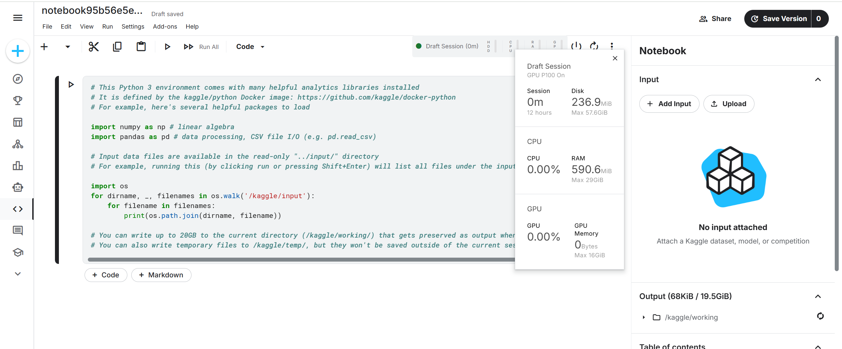Click the copy cell icon
The image size is (842, 349).
coord(117,47)
